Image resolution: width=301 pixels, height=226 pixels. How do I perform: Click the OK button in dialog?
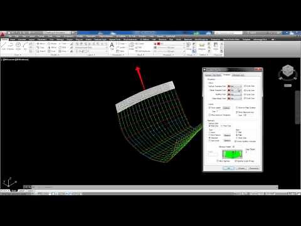point(228,168)
